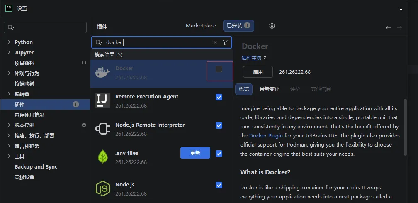Uncheck the Node.js plugin checkbox

(x=219, y=185)
